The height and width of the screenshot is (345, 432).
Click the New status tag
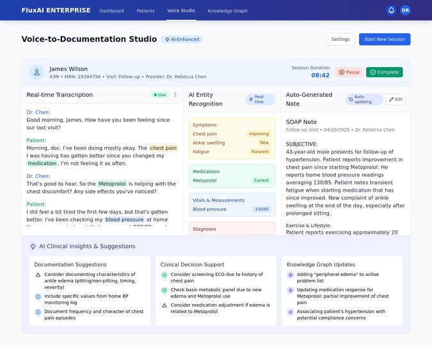pos(264,142)
